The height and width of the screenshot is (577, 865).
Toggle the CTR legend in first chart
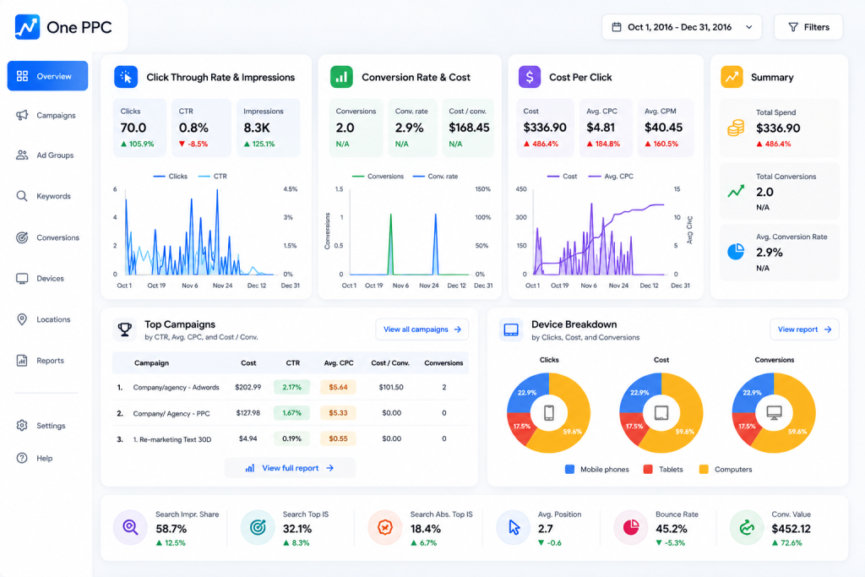[212, 177]
